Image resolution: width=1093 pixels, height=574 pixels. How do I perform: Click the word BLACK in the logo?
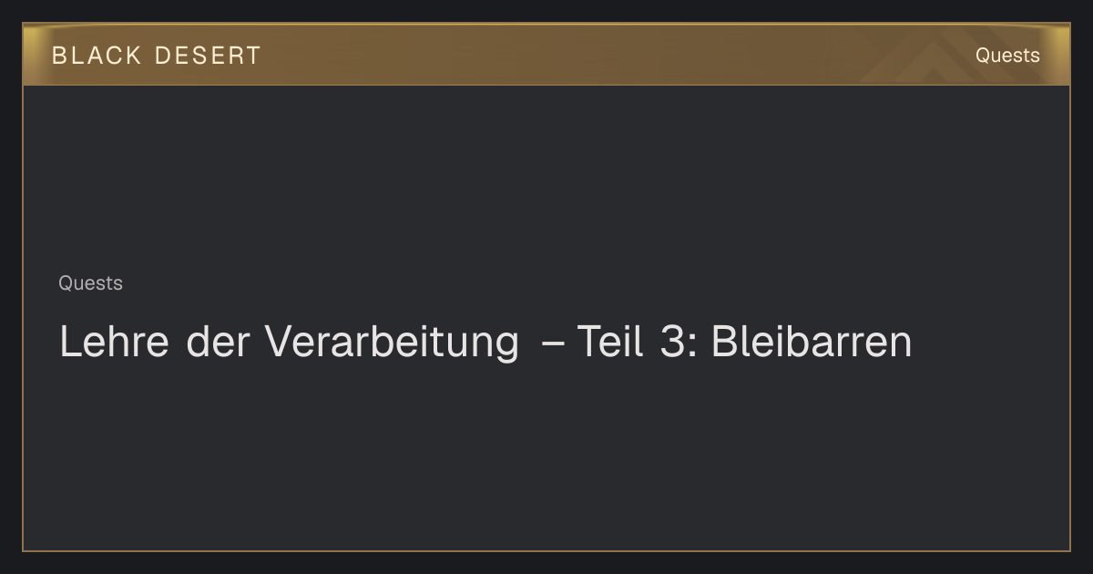click(97, 56)
